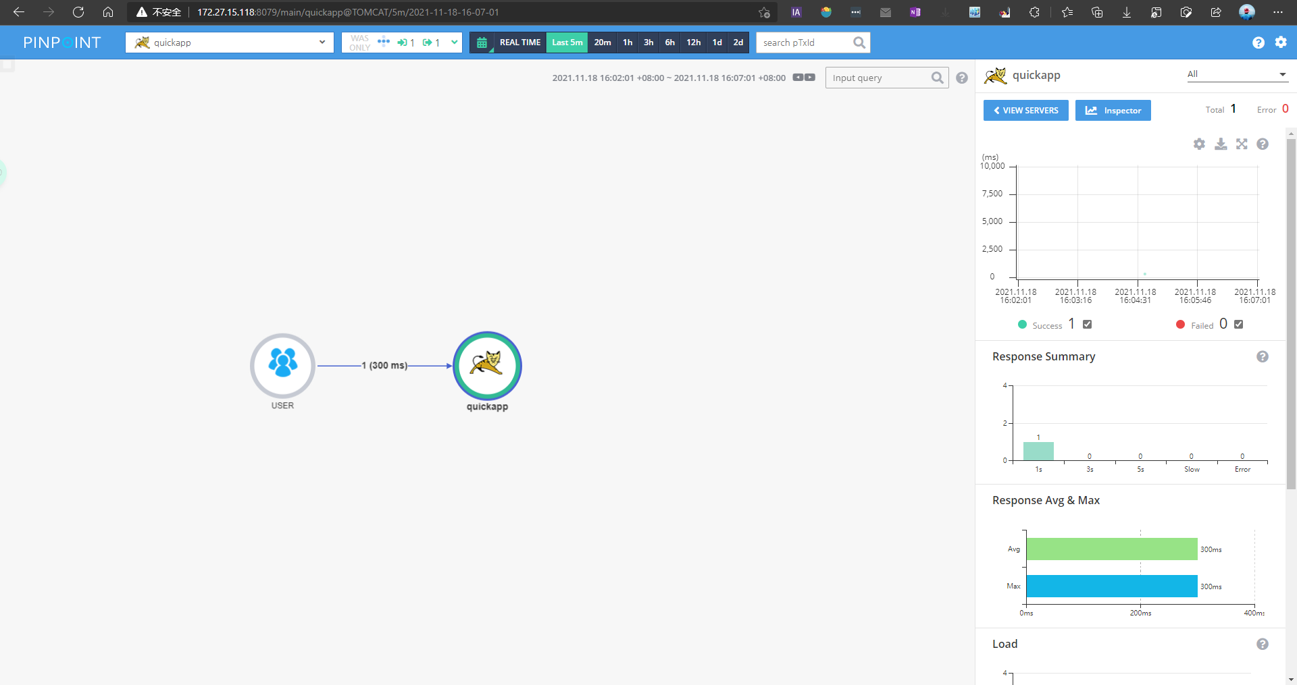Download the scatter chart image
The image size is (1297, 685).
1221,144
